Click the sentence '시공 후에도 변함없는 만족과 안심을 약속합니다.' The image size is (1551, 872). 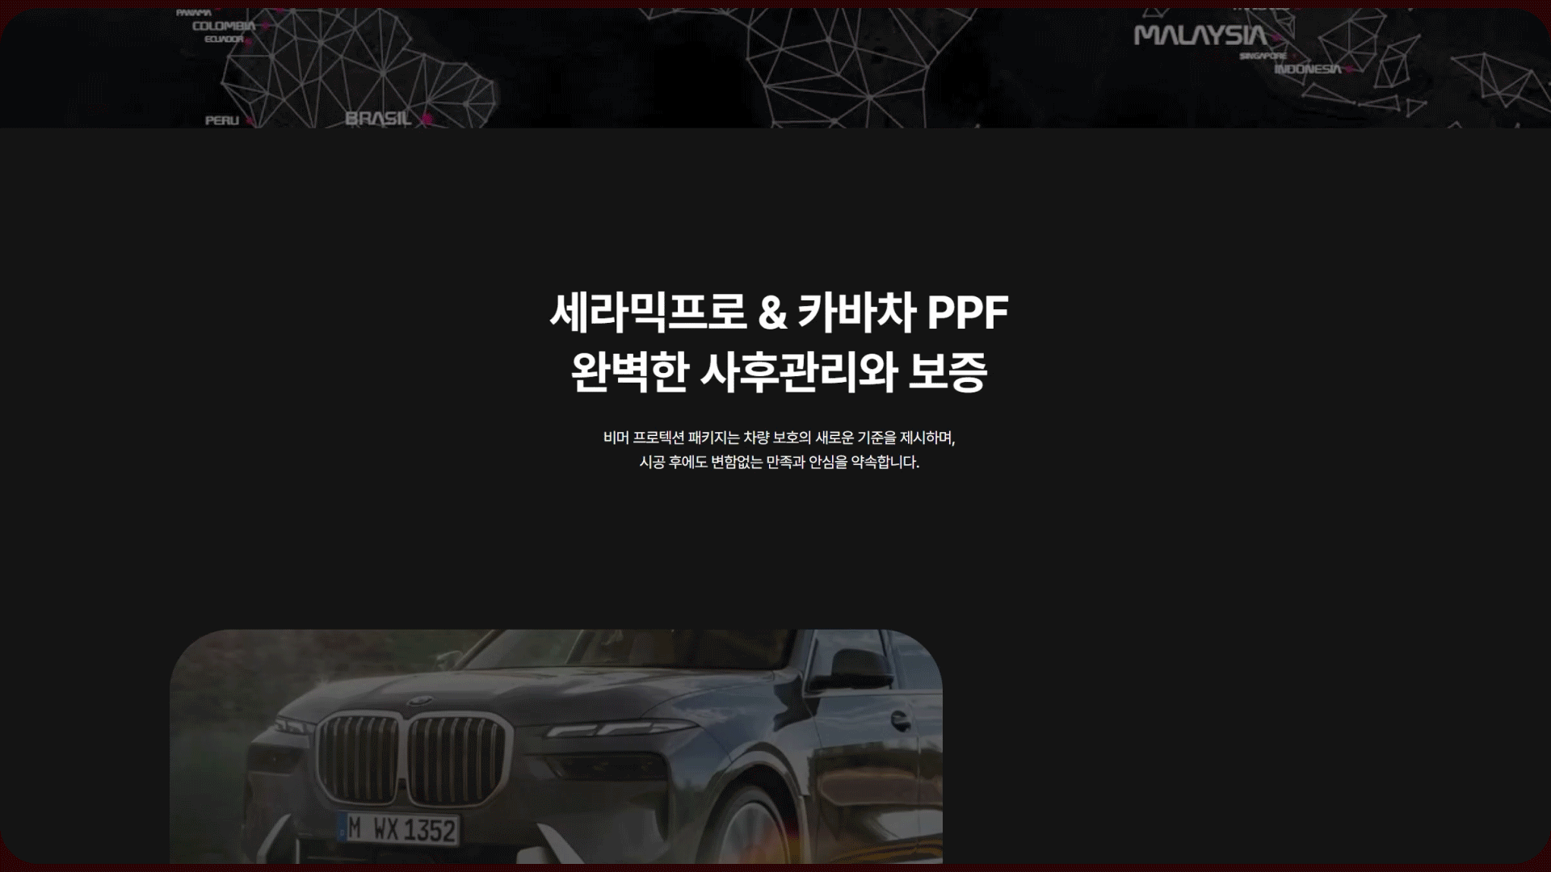(x=779, y=462)
